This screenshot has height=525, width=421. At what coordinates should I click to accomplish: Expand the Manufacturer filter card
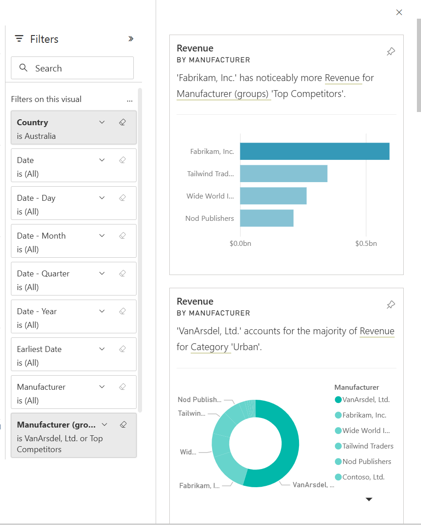pos(102,387)
